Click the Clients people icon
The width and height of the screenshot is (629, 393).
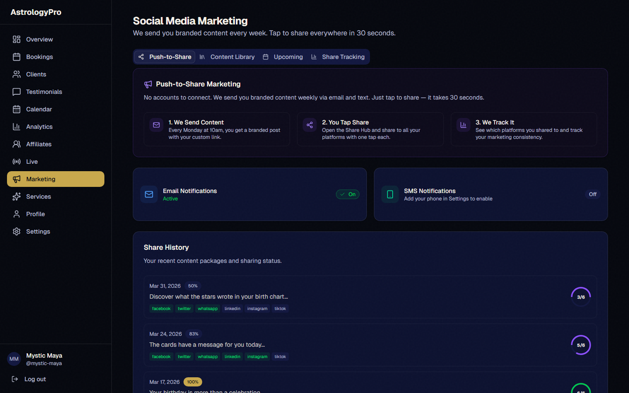click(17, 74)
